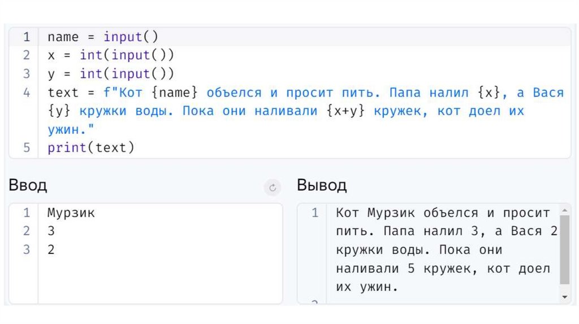Select line number 2 in code editor

coord(27,55)
